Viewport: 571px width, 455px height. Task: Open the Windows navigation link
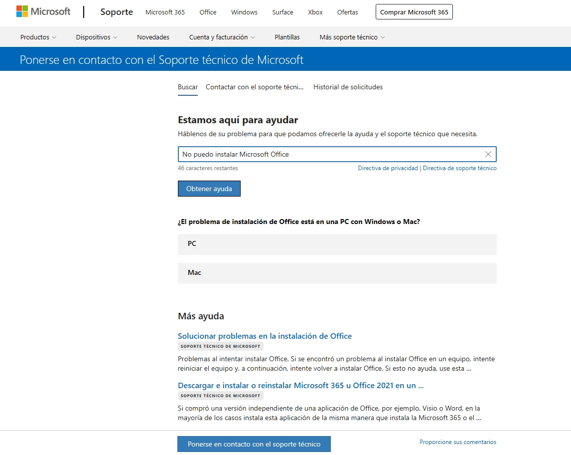tap(244, 12)
